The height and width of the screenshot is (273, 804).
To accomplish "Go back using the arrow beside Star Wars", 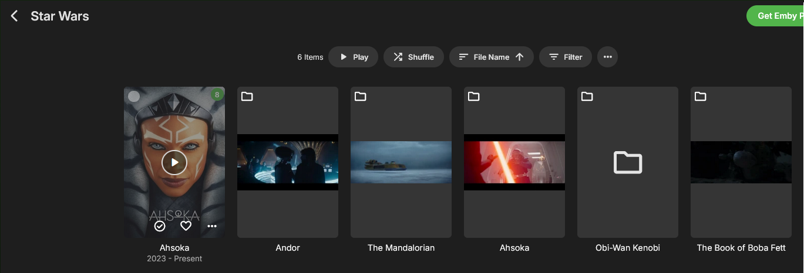I will [x=15, y=16].
